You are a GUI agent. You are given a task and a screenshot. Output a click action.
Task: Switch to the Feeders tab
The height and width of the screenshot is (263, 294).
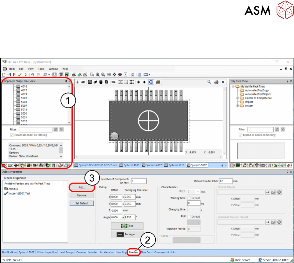click(x=134, y=252)
